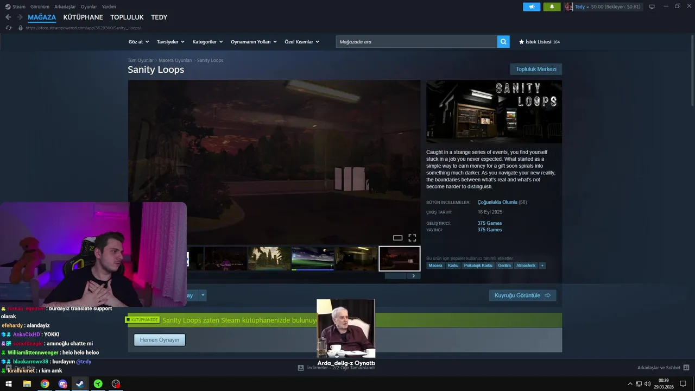Expand the Oynamanın Yolları dropdown
695x391 pixels.
click(254, 42)
